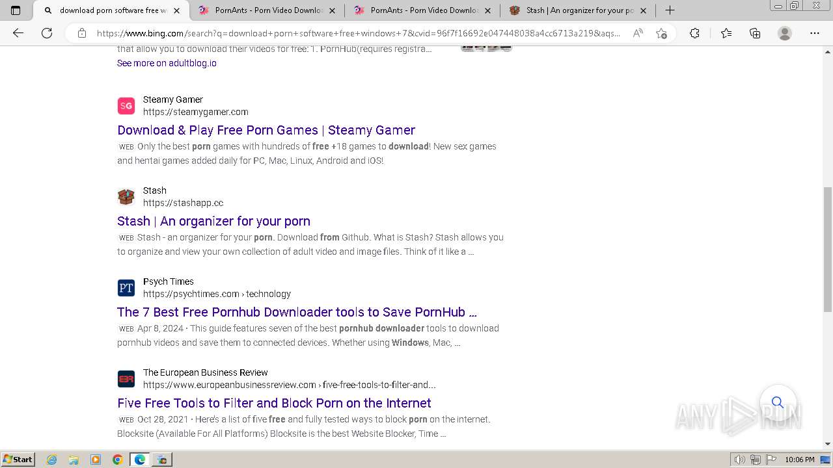
Task: Open Edge from taskbar
Action: [140, 460]
